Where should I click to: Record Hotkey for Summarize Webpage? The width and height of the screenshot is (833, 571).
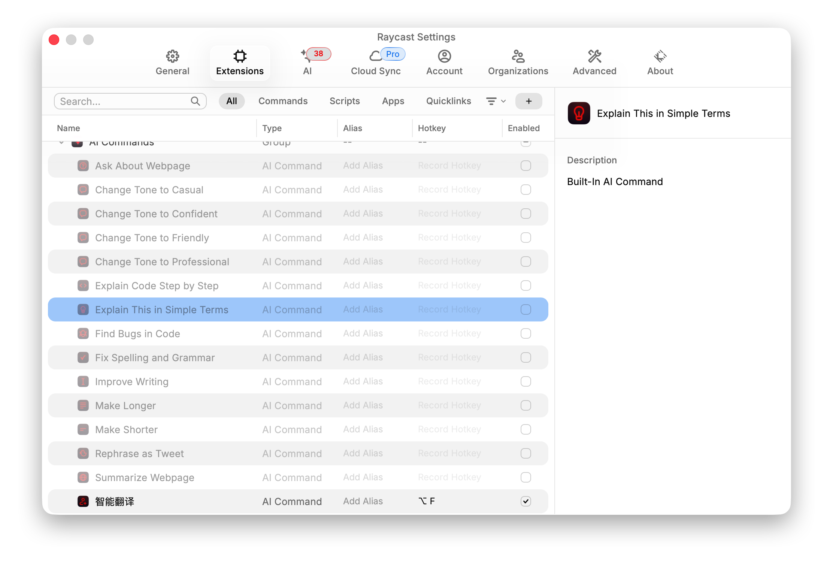449,477
